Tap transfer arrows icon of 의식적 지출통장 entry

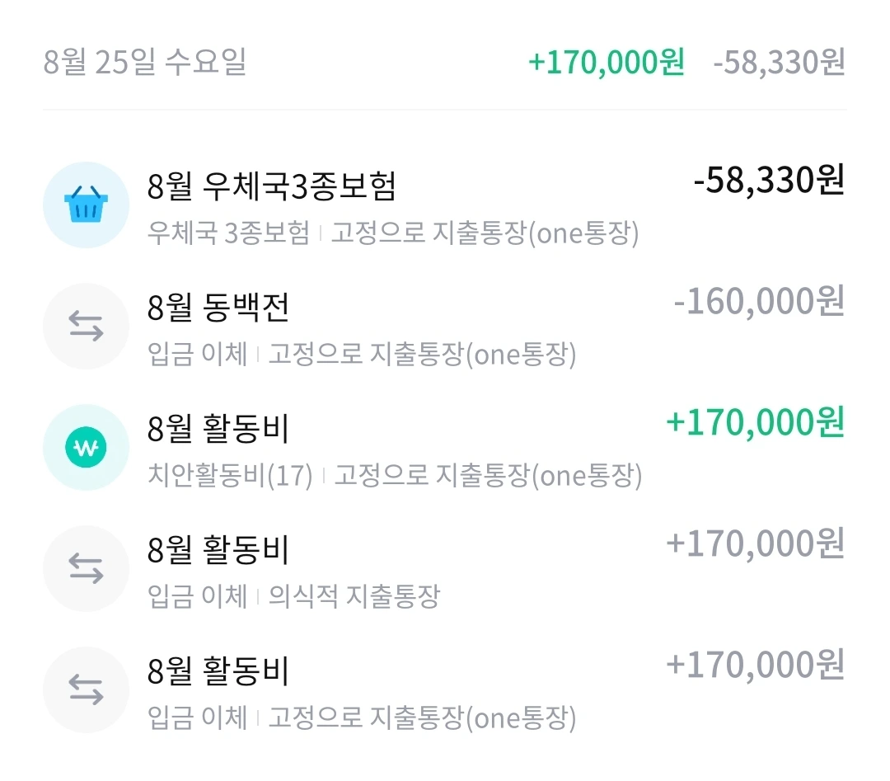pyautogui.click(x=86, y=569)
